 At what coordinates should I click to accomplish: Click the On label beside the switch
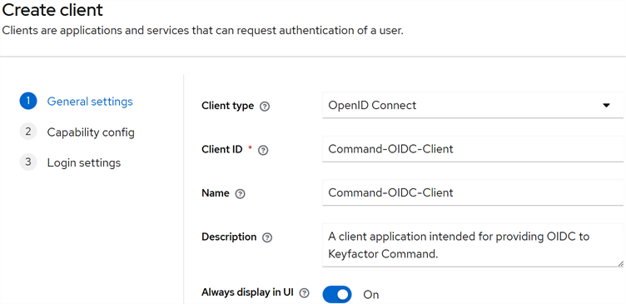click(371, 295)
